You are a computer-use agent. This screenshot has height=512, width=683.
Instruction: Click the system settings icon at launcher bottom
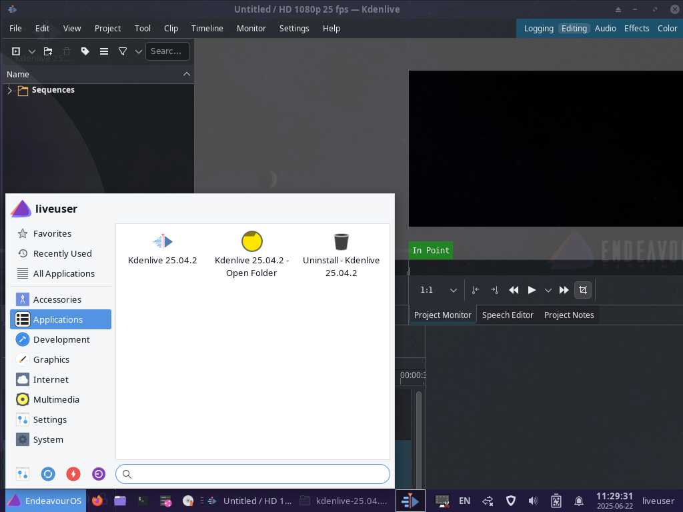click(23, 474)
